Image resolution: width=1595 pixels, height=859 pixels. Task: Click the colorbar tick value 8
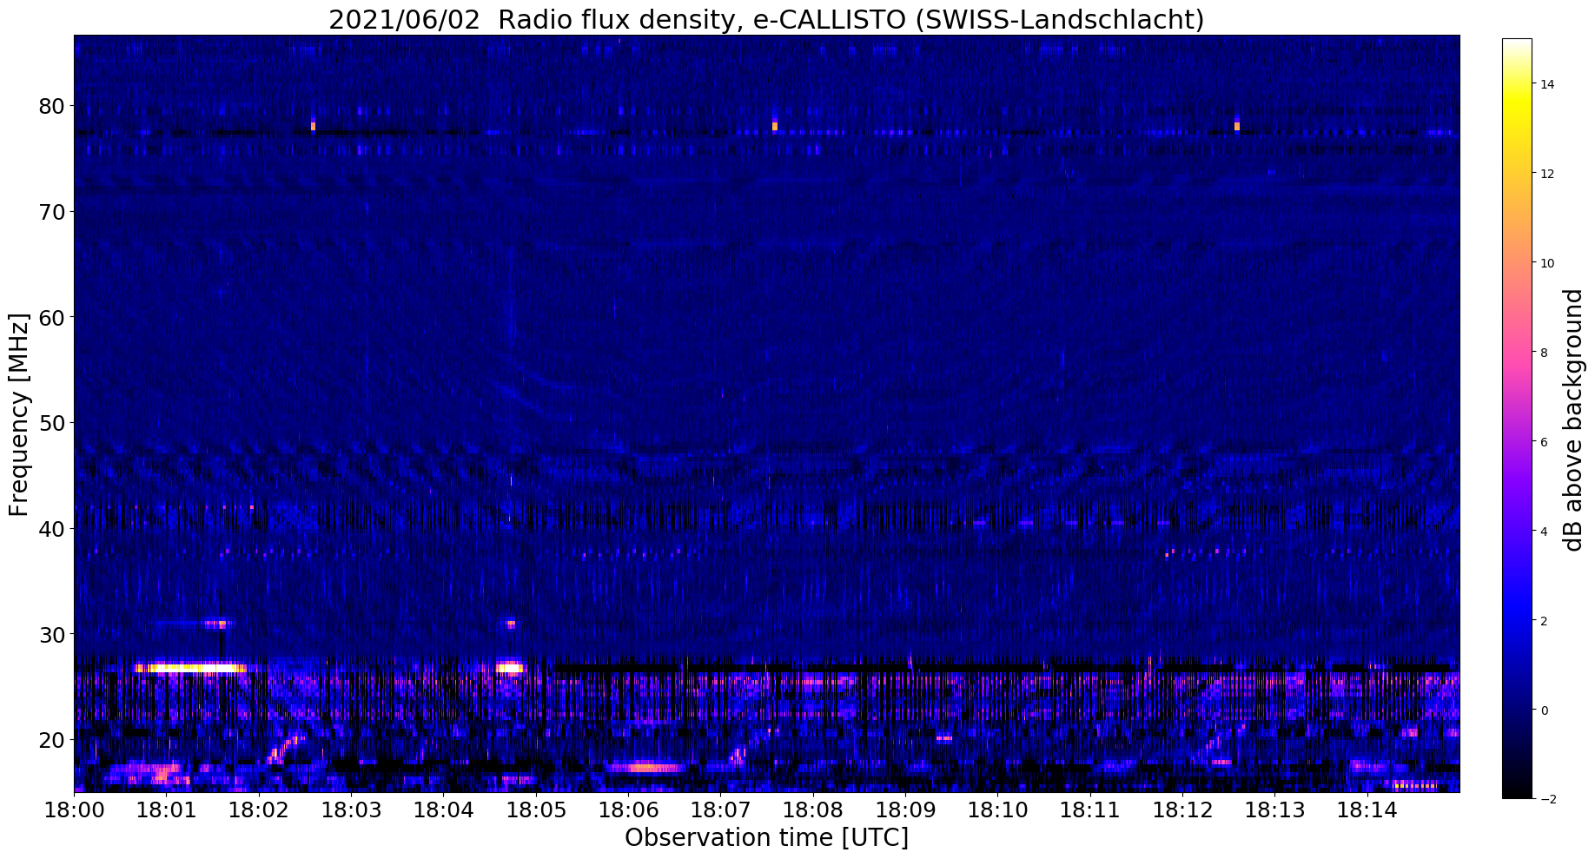(x=1544, y=353)
